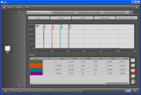
Task: Copy results to clipboard icon
Action: 133,60
